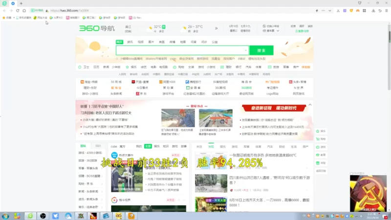This screenshot has height=220, width=391.
Task: Follow 格斗视界 with +关注 button
Action: click(171, 200)
